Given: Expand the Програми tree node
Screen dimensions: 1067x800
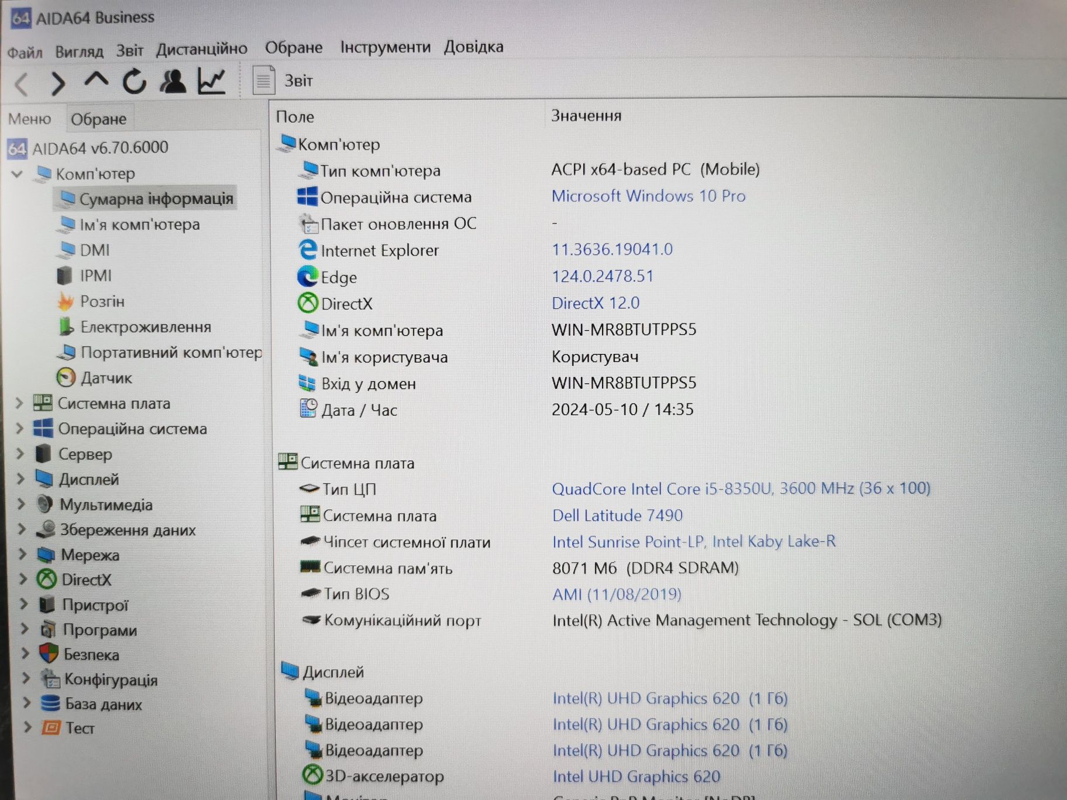Looking at the screenshot, I should (24, 629).
